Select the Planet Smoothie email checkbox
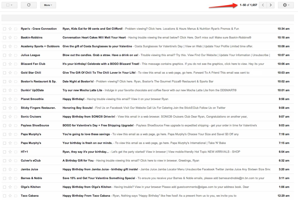The height and width of the screenshot is (200, 298). tap(4, 99)
